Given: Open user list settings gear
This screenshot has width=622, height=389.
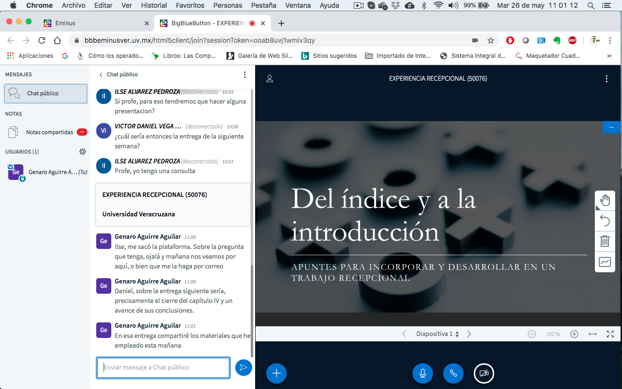Looking at the screenshot, I should pyautogui.click(x=83, y=152).
